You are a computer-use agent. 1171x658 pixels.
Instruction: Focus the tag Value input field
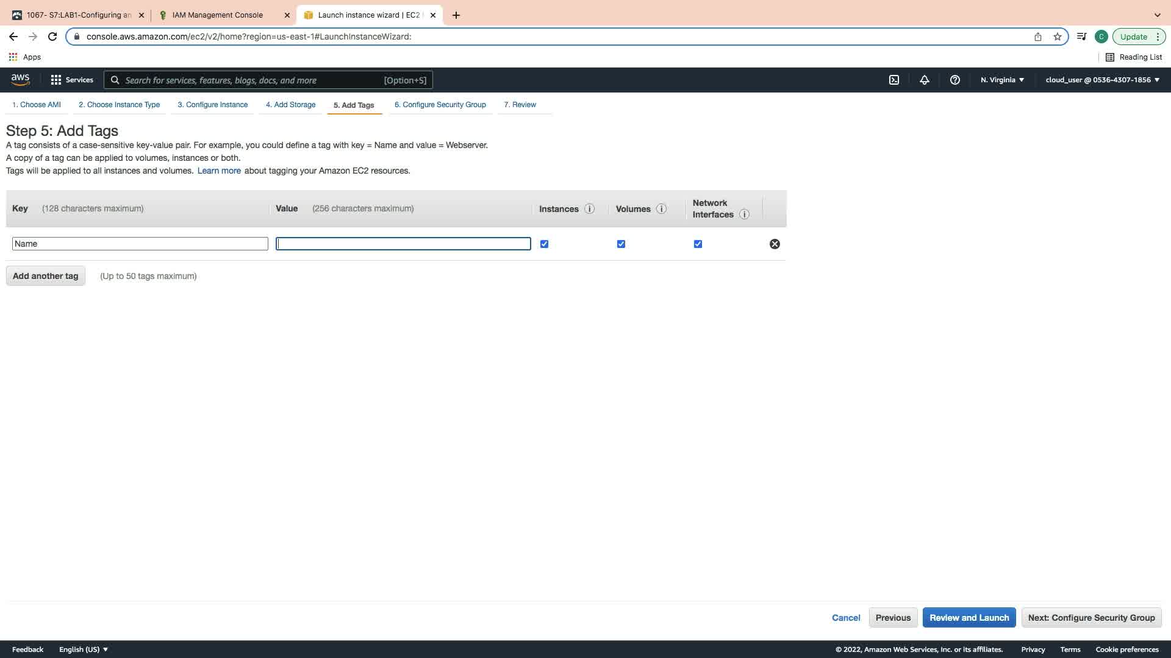tap(403, 244)
